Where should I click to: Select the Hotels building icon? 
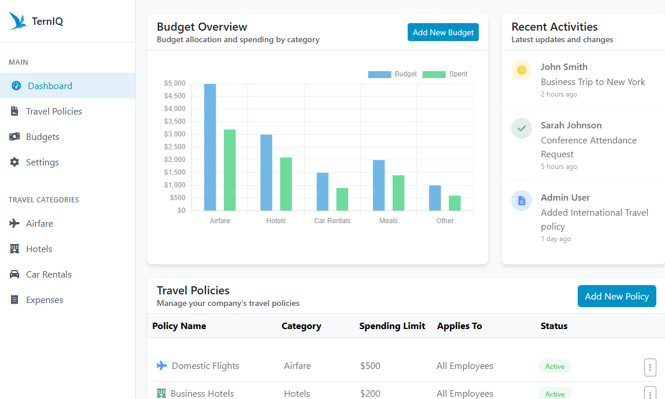[14, 249]
